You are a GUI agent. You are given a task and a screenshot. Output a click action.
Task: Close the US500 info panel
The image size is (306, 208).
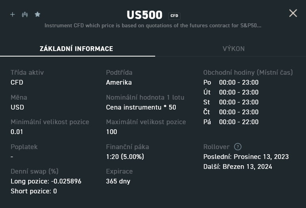click(293, 13)
